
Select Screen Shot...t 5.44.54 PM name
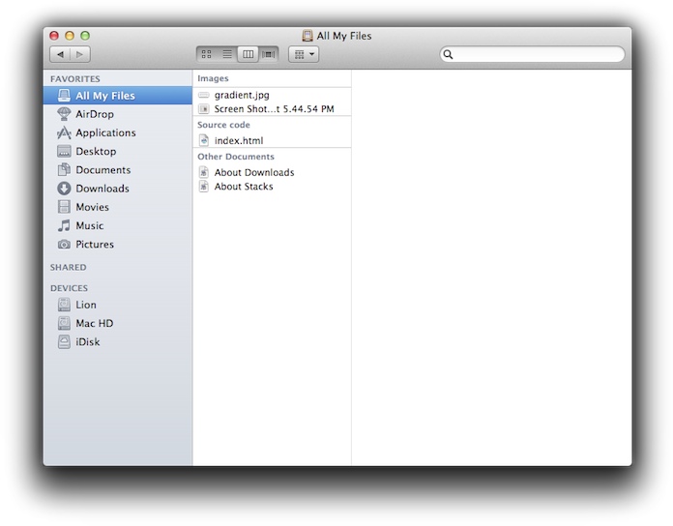(275, 109)
